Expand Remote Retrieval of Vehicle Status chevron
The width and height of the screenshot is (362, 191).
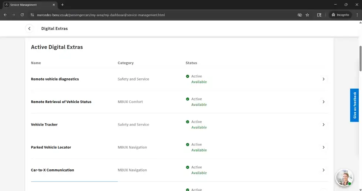pos(324,102)
